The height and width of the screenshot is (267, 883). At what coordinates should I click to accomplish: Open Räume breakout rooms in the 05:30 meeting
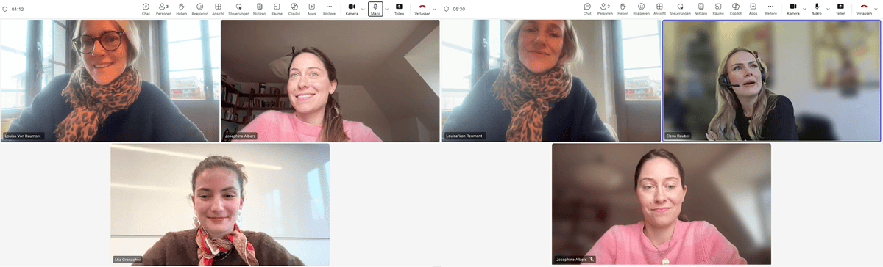pos(718,9)
